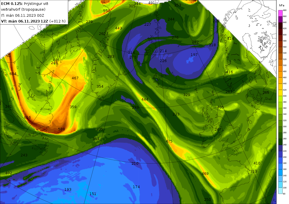
Task: Click the map value 491
Action: point(151,3)
